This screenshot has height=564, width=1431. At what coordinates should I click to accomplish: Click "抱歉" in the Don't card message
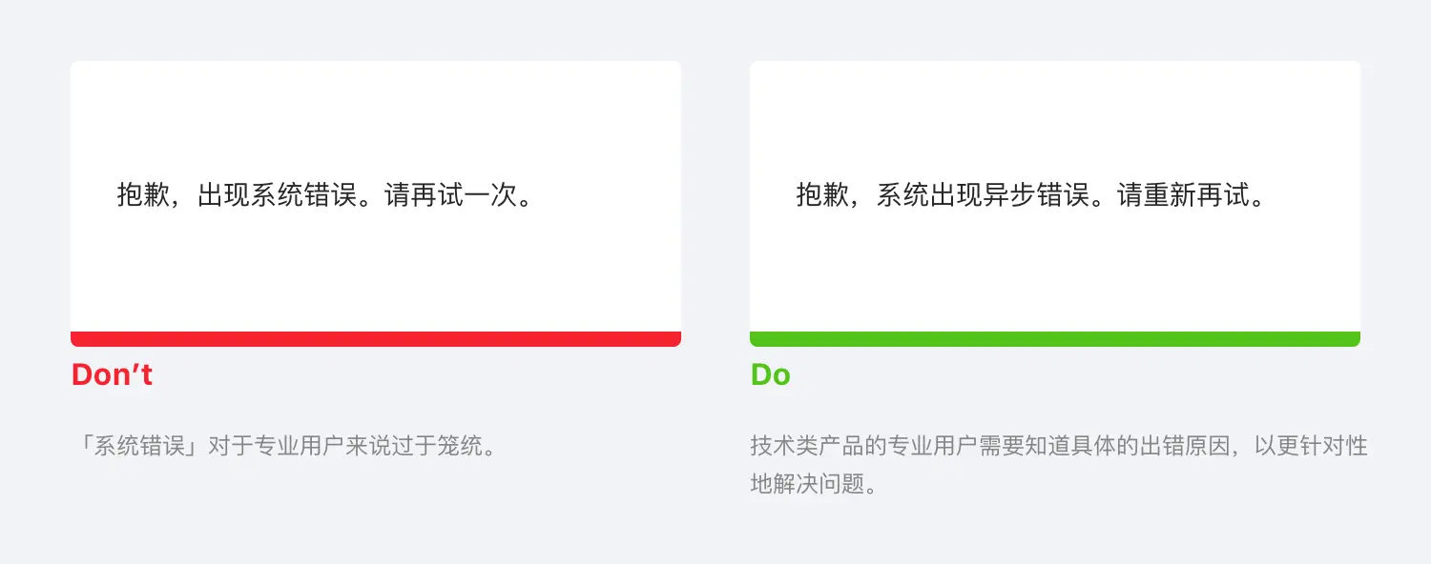point(143,195)
